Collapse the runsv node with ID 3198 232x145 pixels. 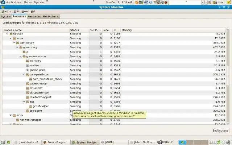click(x=11, y=38)
